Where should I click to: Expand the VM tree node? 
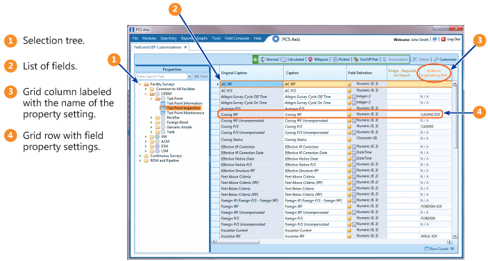coord(146,137)
